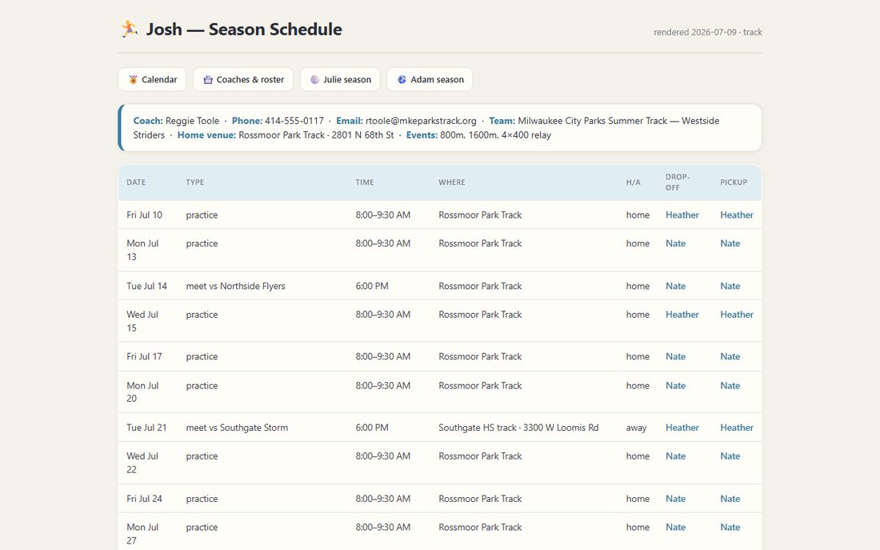Click Nate drop-off for Fri Jul 17
Image resolution: width=880 pixels, height=550 pixels.
click(675, 356)
